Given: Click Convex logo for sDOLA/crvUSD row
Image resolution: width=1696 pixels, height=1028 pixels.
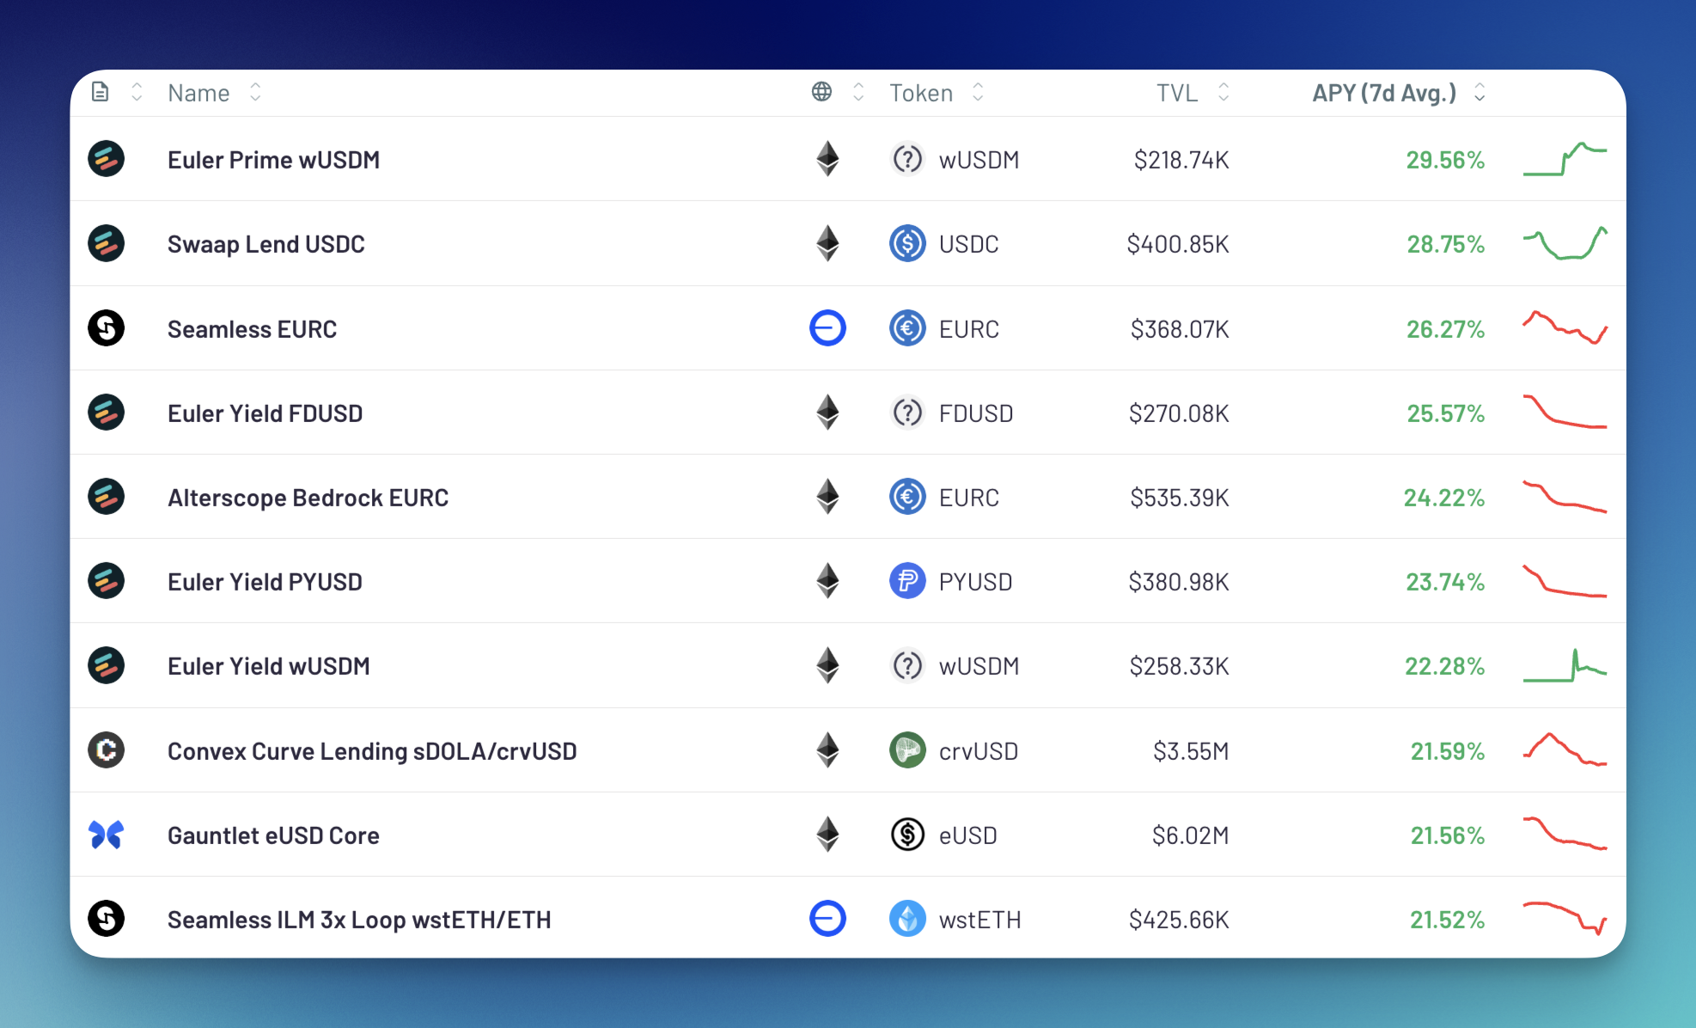Looking at the screenshot, I should click(x=107, y=750).
